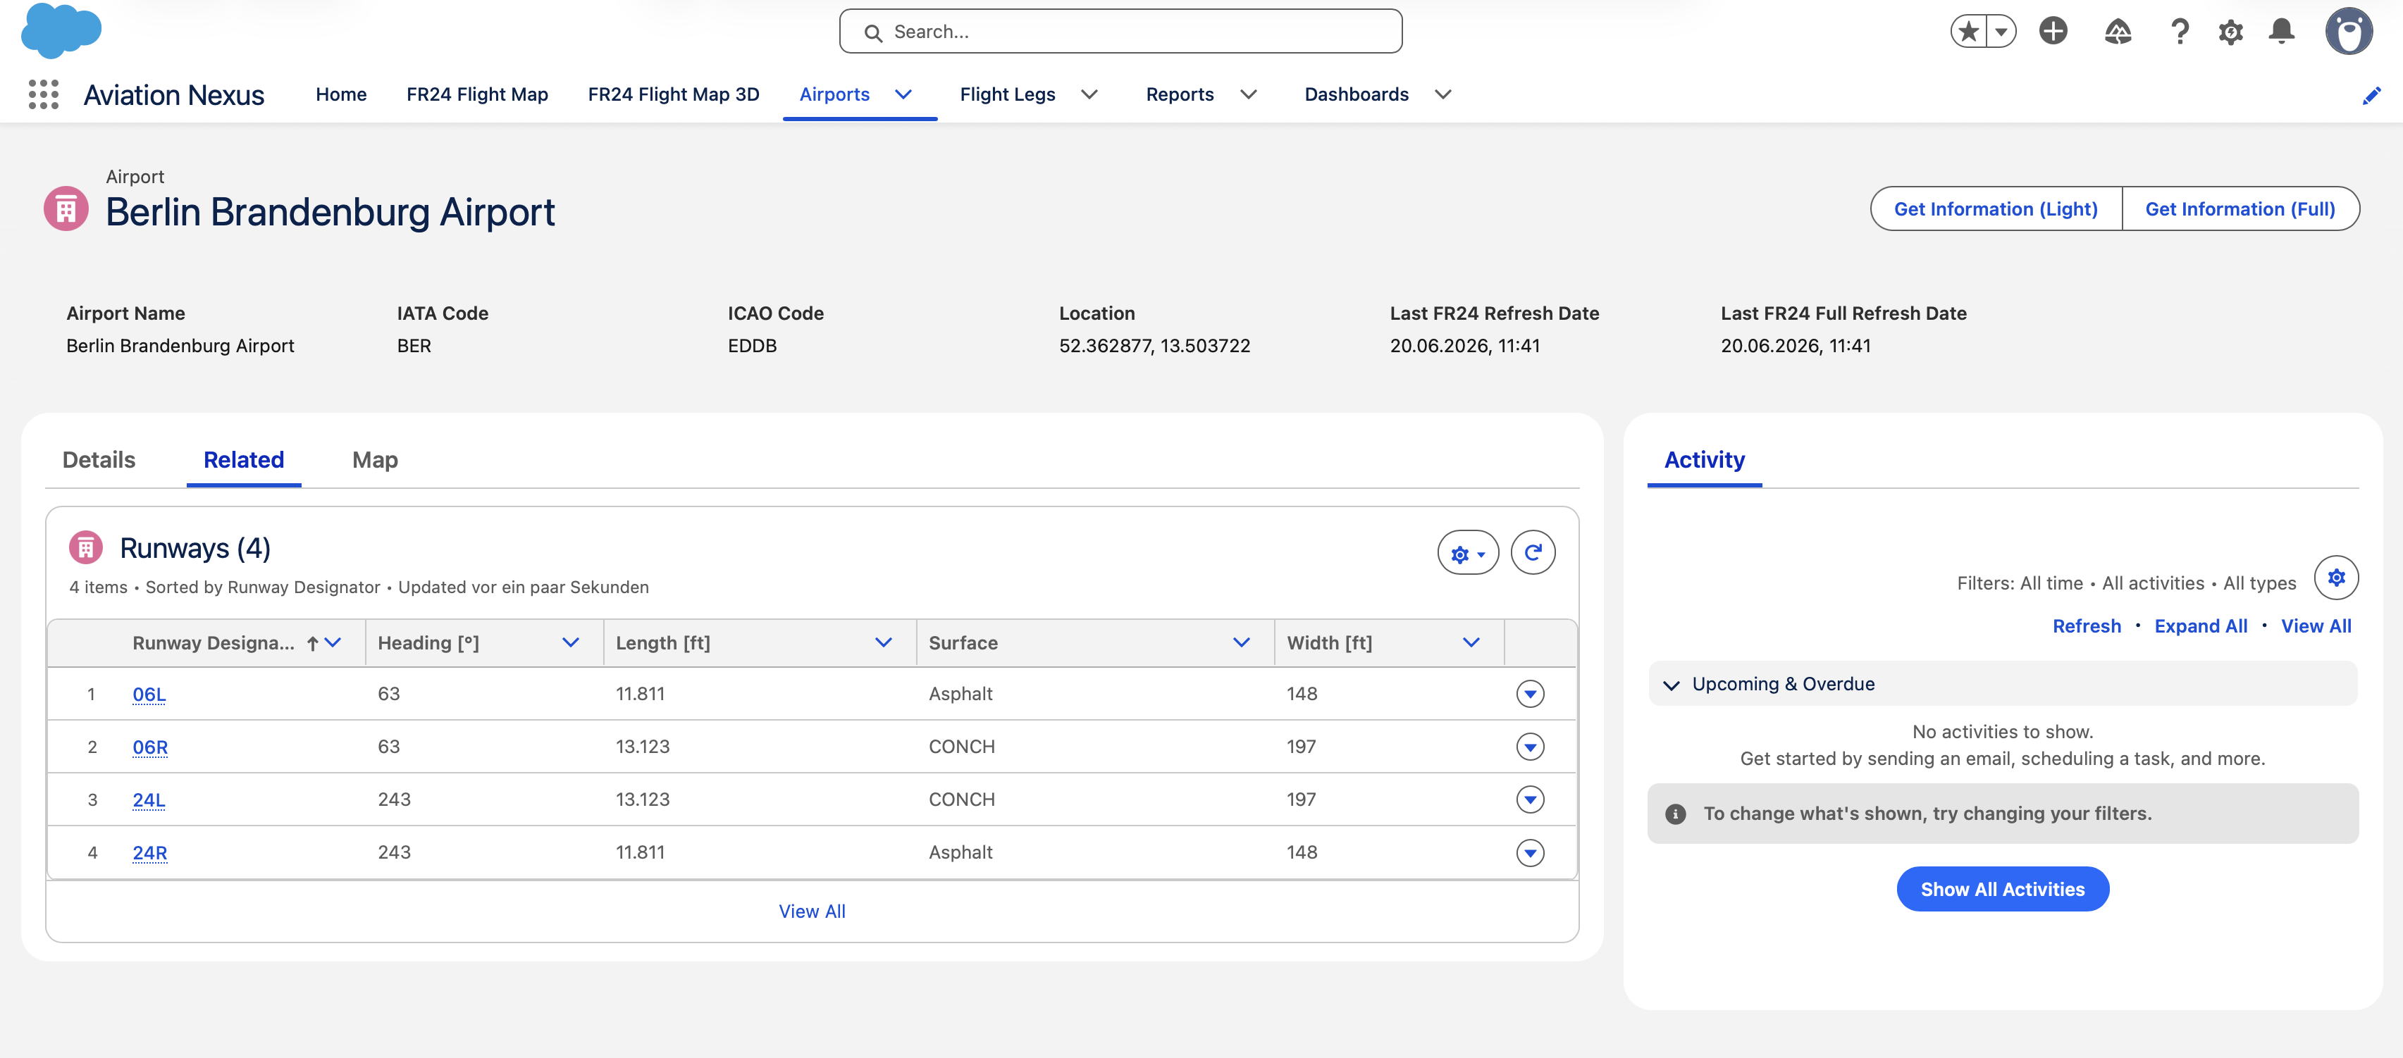Open the App Launcher grid icon

[x=43, y=95]
